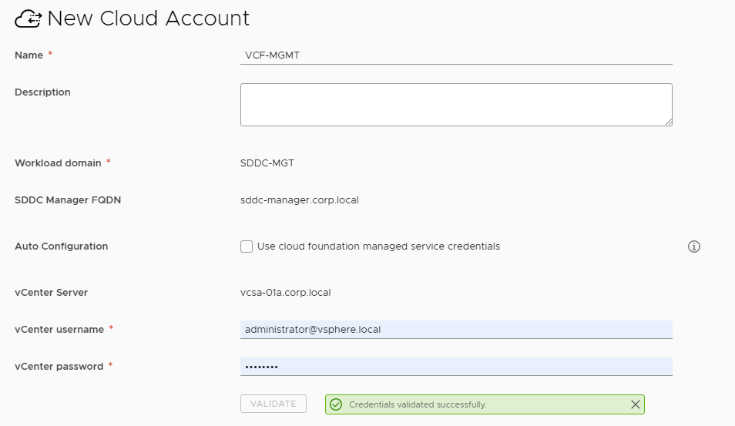
Task: Open the Auto Configuration info icon
Action: click(x=693, y=247)
